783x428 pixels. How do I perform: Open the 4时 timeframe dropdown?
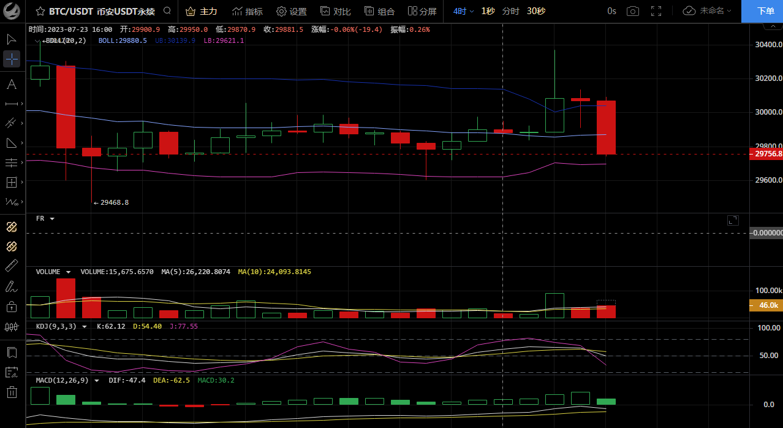pyautogui.click(x=464, y=11)
